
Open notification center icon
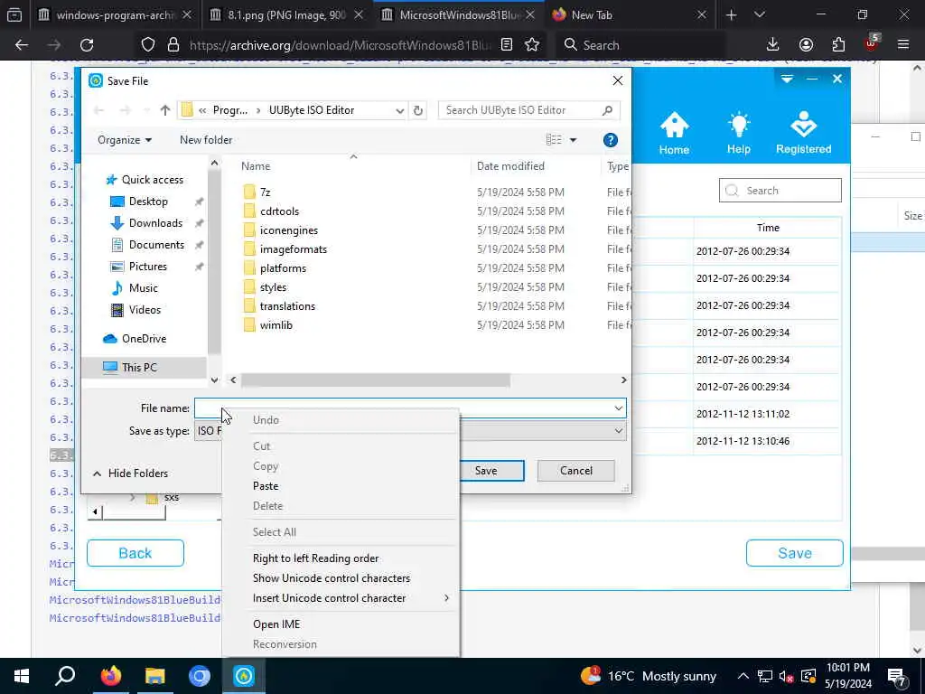(x=896, y=676)
